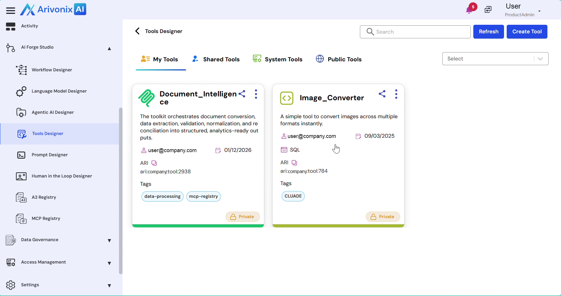Copy ARI of Image_Converter tool
The width and height of the screenshot is (561, 296).
[x=294, y=163]
